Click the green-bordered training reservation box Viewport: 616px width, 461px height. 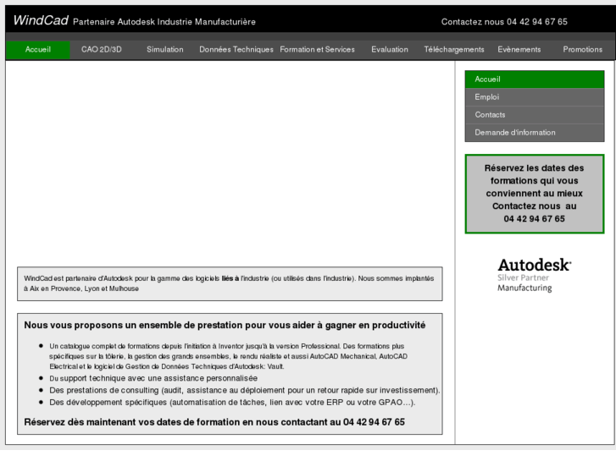point(535,194)
